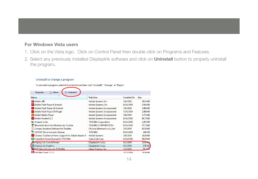Open the Views toolbar menu label
This screenshot has height=179, width=258.
pyautogui.click(x=56, y=93)
